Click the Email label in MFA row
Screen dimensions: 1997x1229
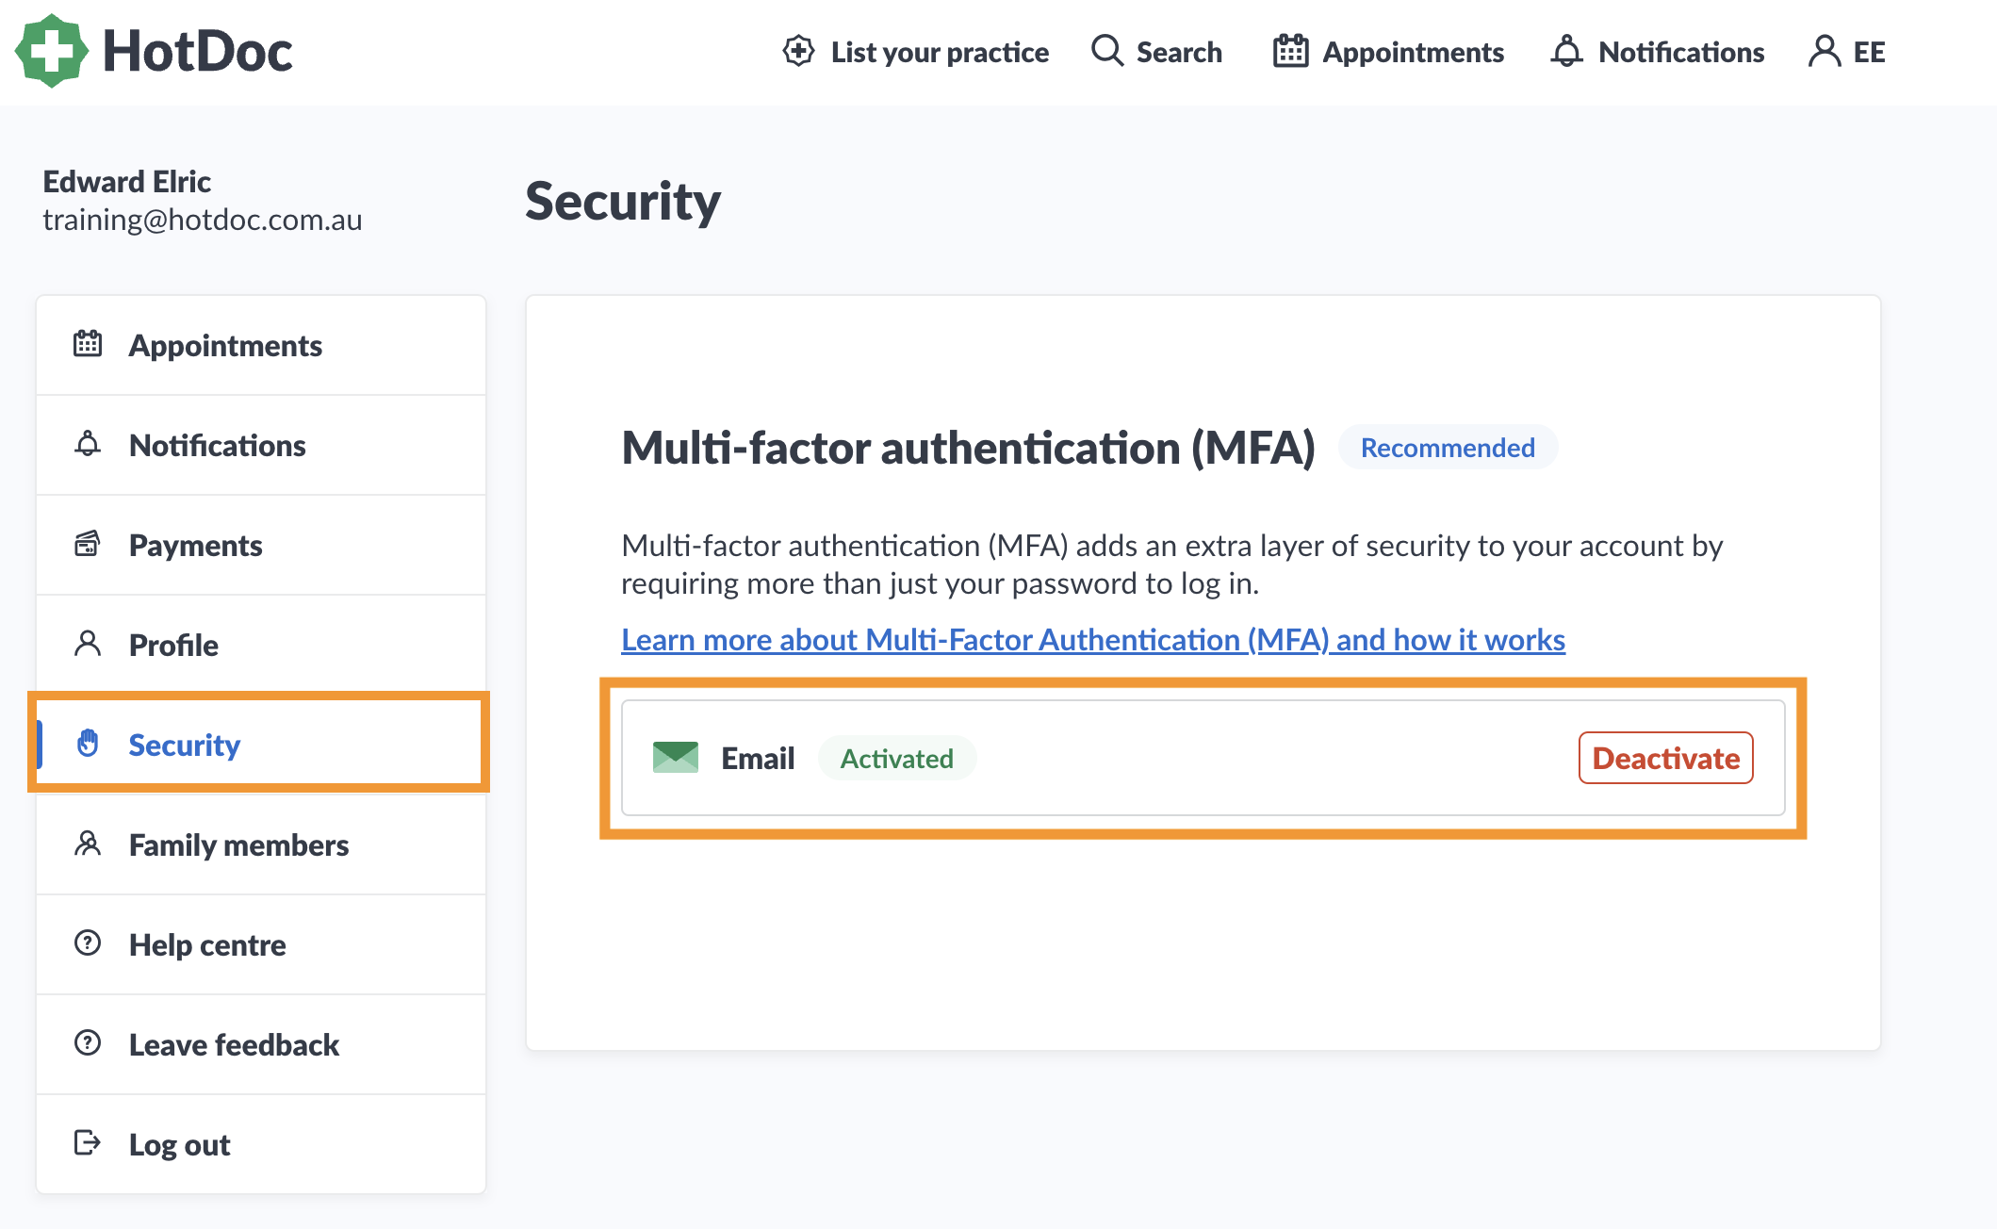click(x=758, y=759)
